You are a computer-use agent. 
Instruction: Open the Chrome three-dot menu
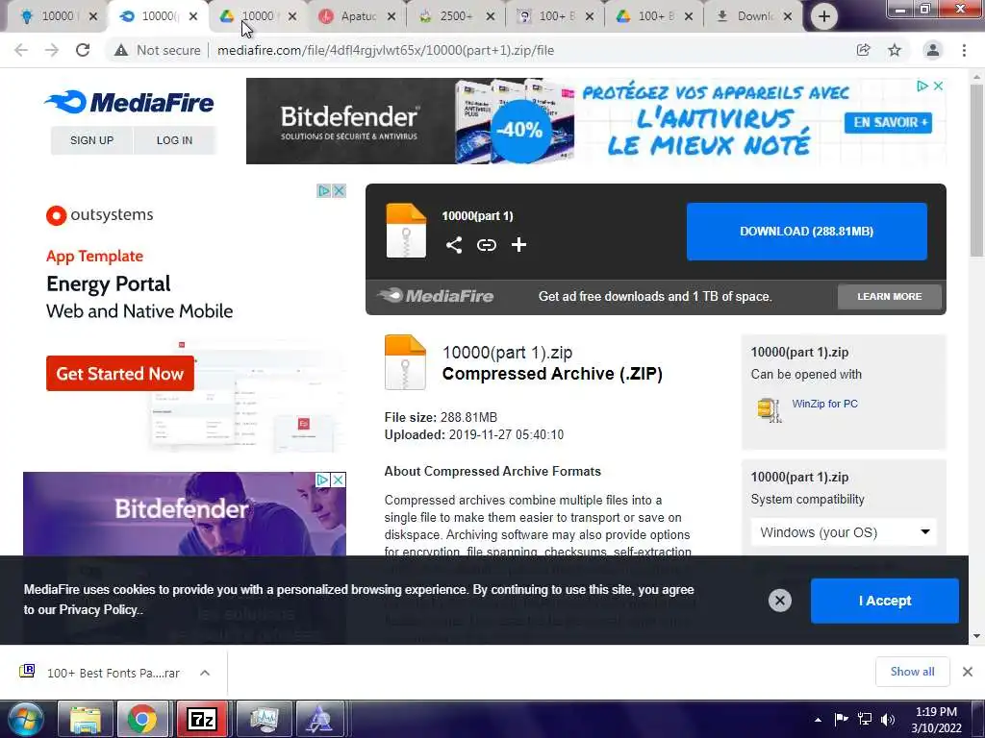coord(964,50)
